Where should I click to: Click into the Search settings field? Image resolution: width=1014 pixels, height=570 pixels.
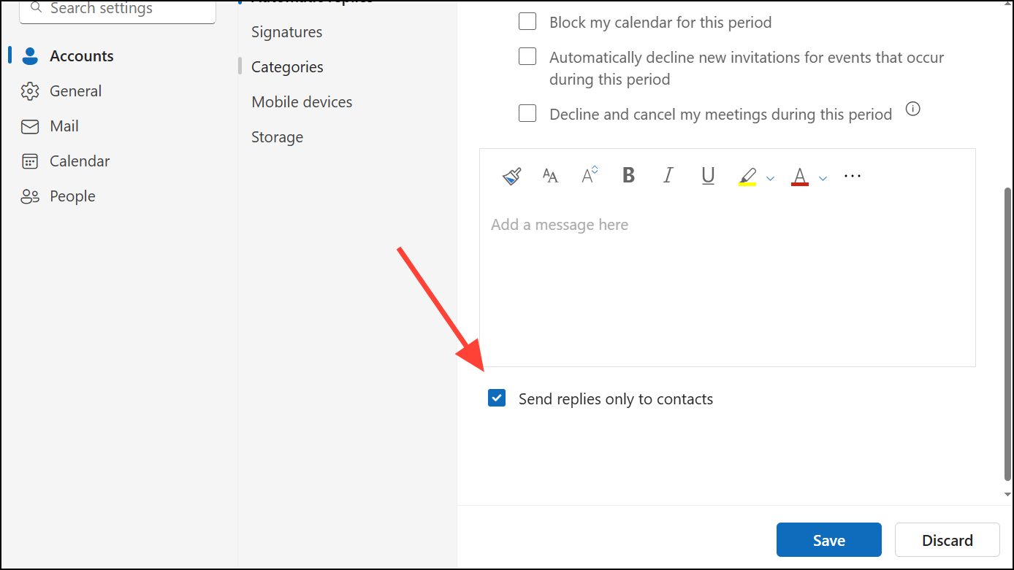coord(118,10)
